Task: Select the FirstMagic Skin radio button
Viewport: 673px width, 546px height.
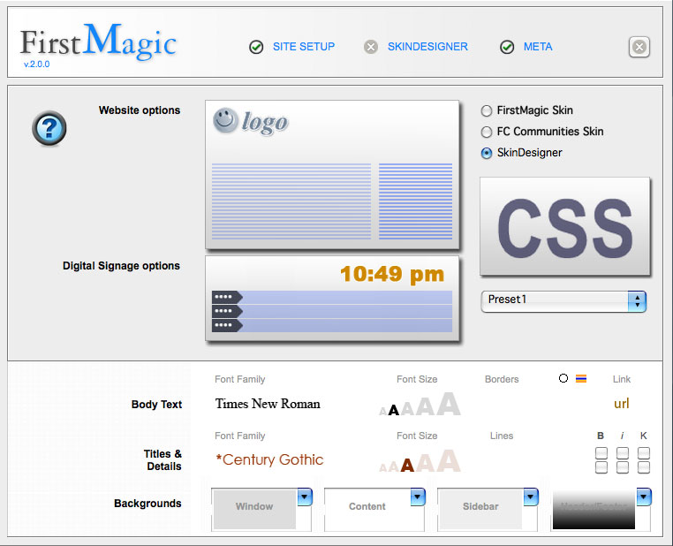Action: (x=487, y=111)
